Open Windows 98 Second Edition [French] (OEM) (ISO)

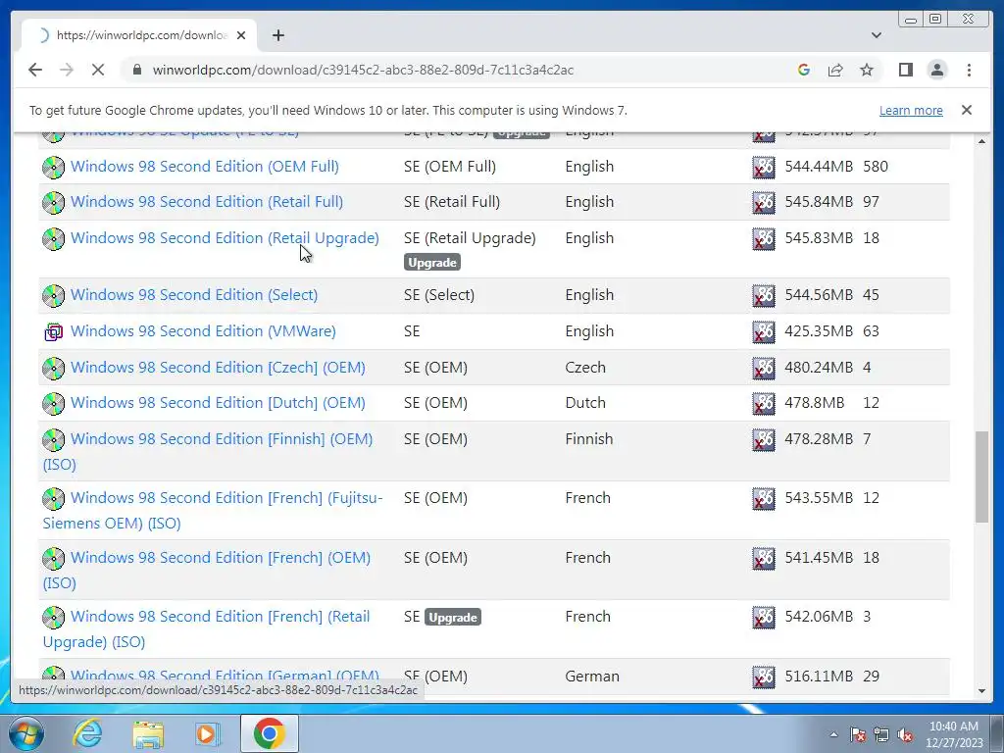tap(221, 558)
